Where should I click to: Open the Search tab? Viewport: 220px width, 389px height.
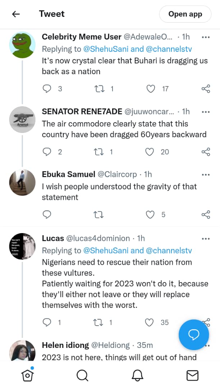pos(82,376)
